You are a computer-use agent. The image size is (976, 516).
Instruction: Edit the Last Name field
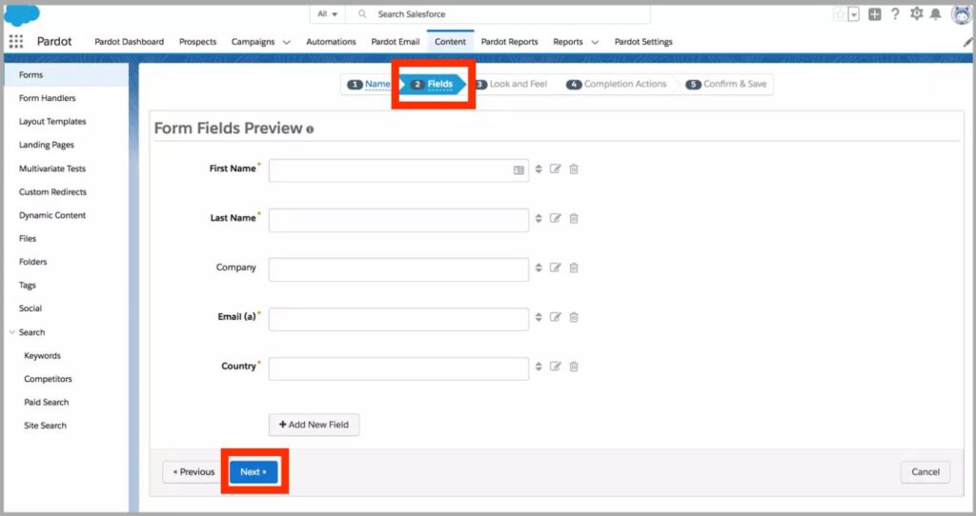556,218
